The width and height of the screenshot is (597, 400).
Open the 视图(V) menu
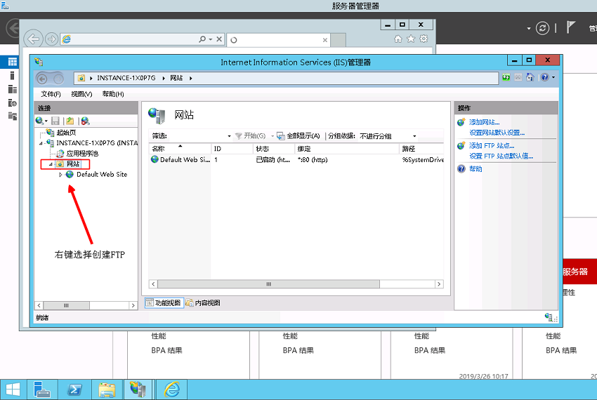point(81,94)
